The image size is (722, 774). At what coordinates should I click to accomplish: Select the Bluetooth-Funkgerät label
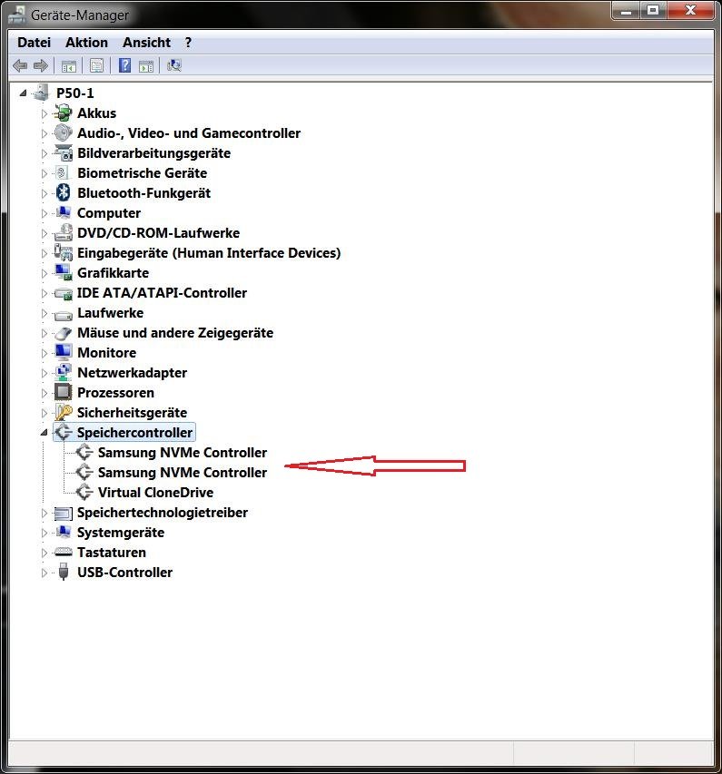(x=143, y=192)
